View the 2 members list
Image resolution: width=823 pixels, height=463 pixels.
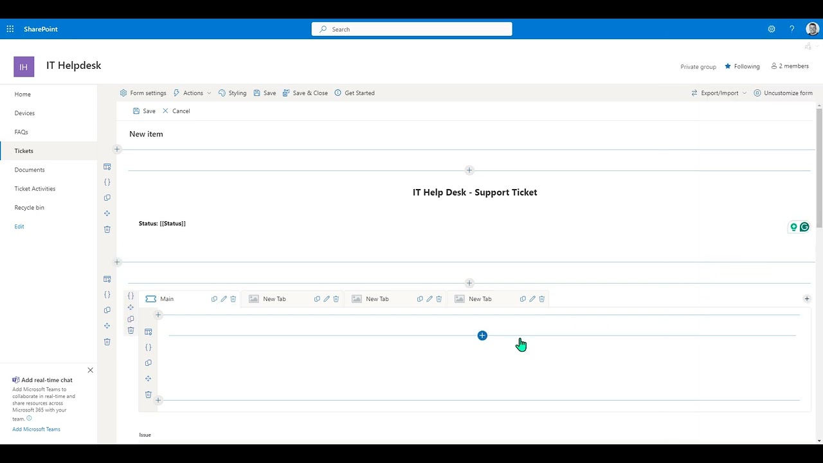click(790, 66)
